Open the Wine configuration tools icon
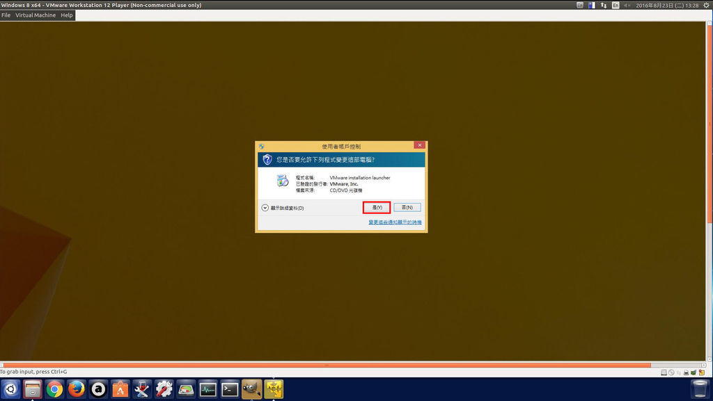713x401 pixels. pos(142,389)
